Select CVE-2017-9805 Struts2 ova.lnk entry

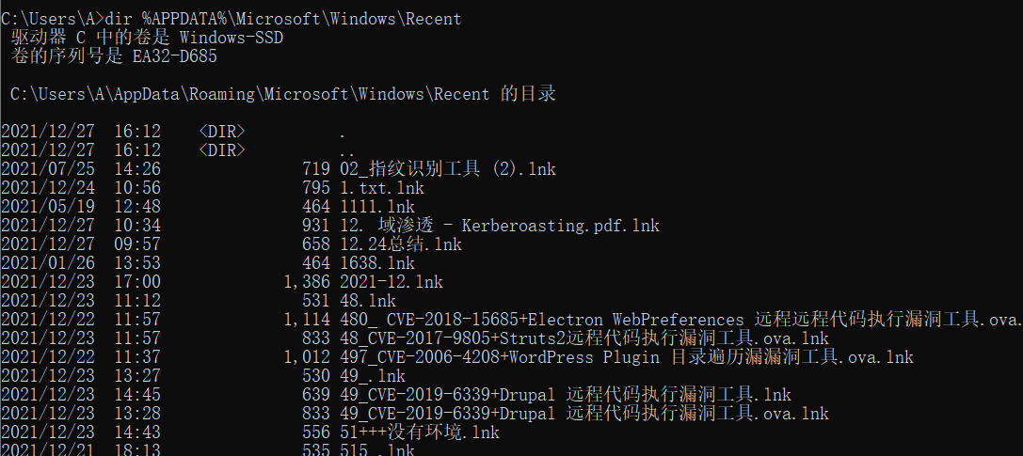(x=583, y=338)
